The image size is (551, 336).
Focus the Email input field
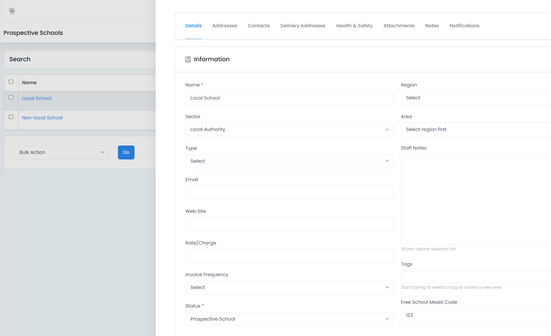click(x=290, y=193)
